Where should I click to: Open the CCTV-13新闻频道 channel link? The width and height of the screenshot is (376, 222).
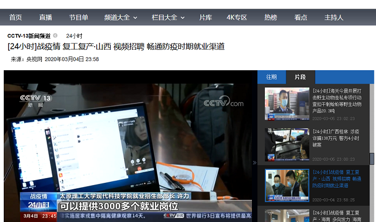[29, 36]
